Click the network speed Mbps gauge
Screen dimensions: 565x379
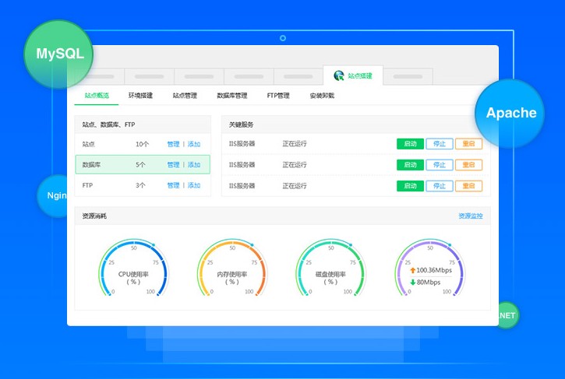429,270
